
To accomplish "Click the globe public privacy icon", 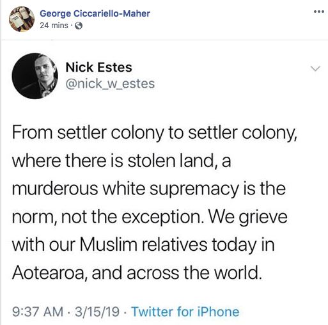I will [79, 26].
